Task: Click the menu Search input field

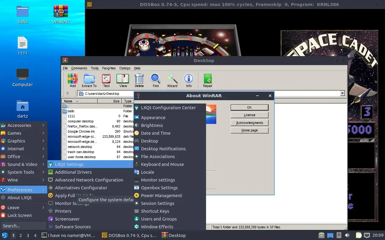Action: (x=23, y=226)
